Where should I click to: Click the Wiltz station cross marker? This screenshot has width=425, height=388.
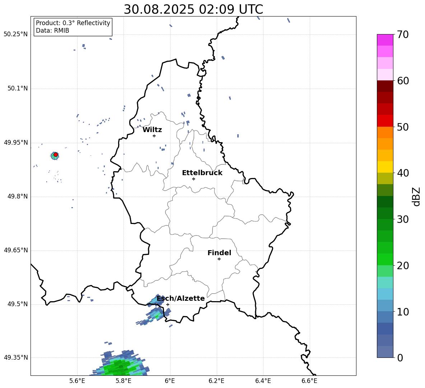(154, 136)
